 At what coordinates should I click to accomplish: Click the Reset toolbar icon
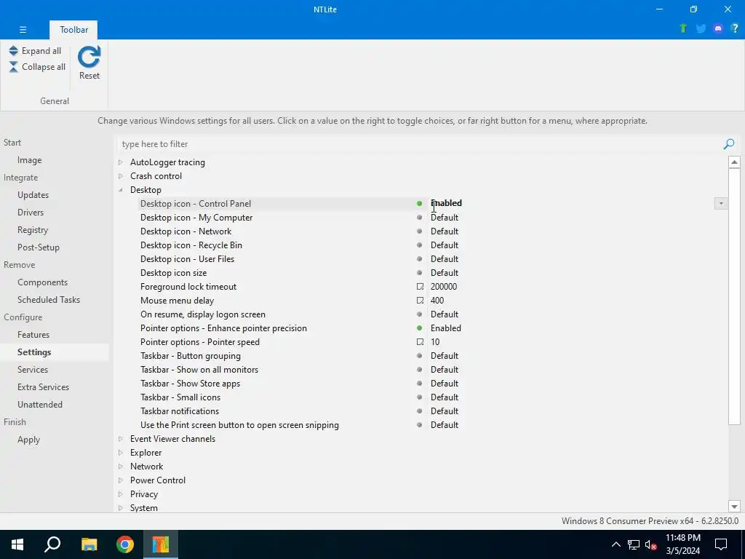click(89, 63)
